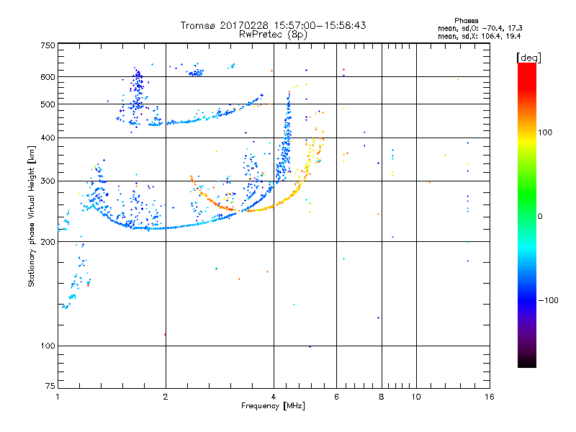The image size is (576, 432).
Task: Click the y-axis tick label '75'
Action: 50,386
